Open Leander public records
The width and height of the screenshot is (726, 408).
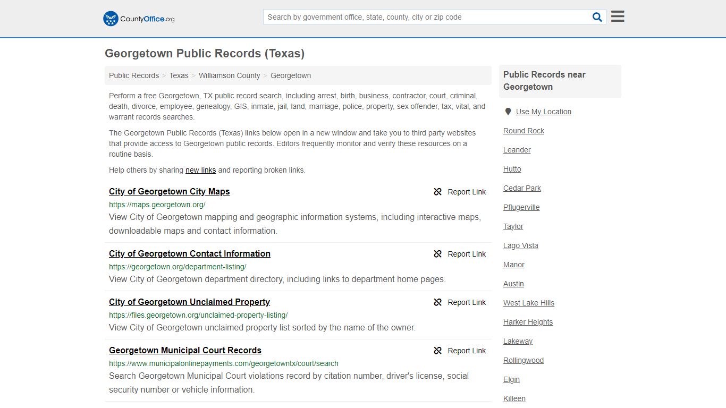click(517, 150)
